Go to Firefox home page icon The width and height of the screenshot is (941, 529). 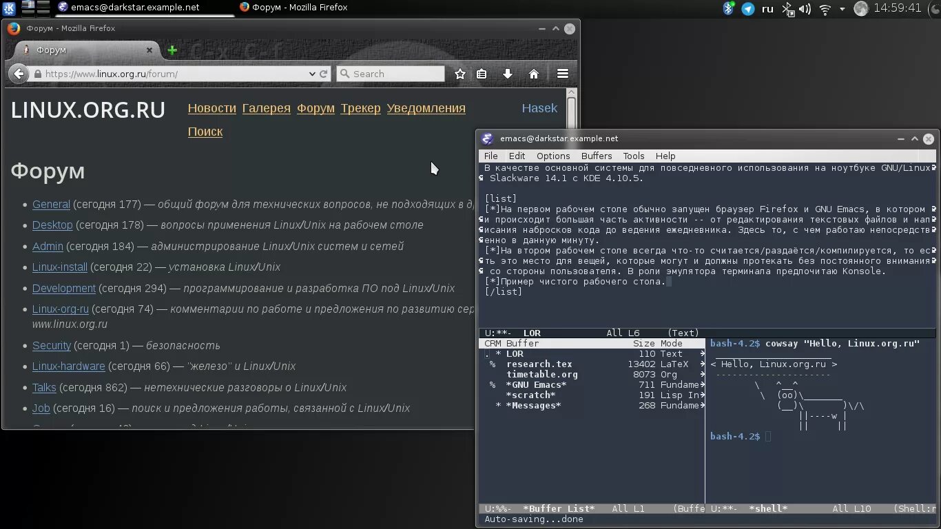(x=534, y=74)
